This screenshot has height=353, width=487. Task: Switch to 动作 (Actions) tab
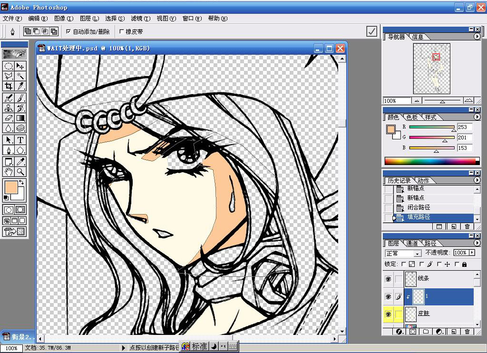(423, 180)
